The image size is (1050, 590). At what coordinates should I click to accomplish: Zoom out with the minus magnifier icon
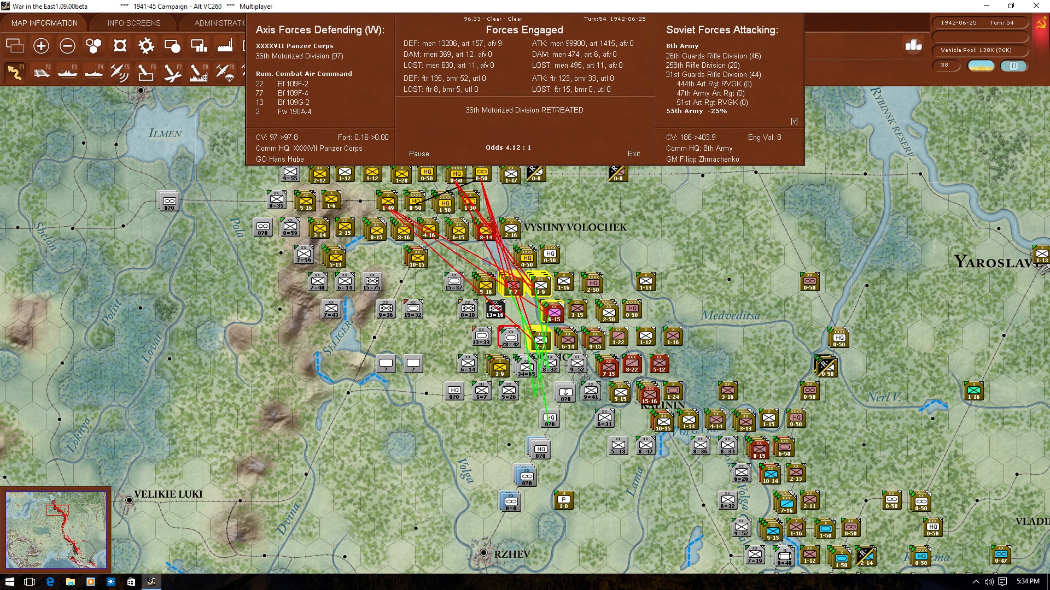[x=67, y=46]
